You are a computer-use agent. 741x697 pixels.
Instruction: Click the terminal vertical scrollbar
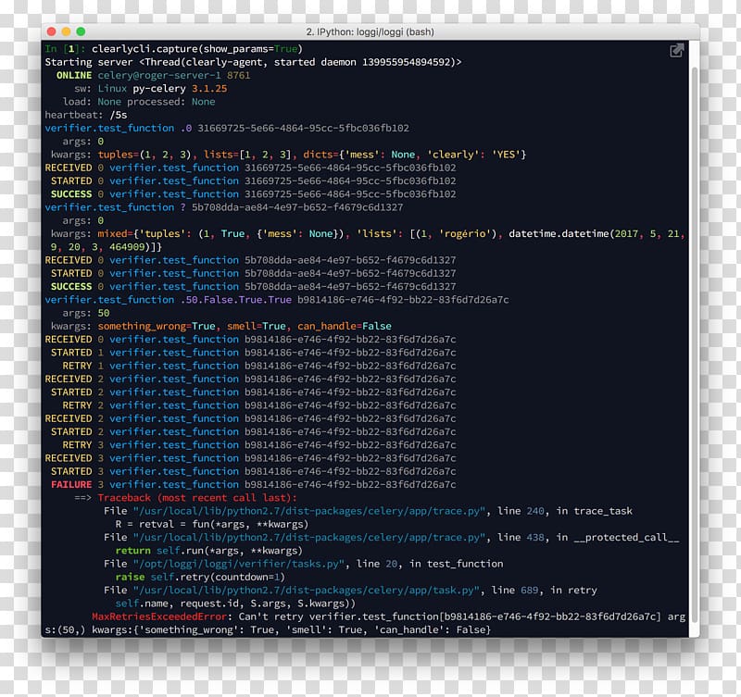[694, 345]
